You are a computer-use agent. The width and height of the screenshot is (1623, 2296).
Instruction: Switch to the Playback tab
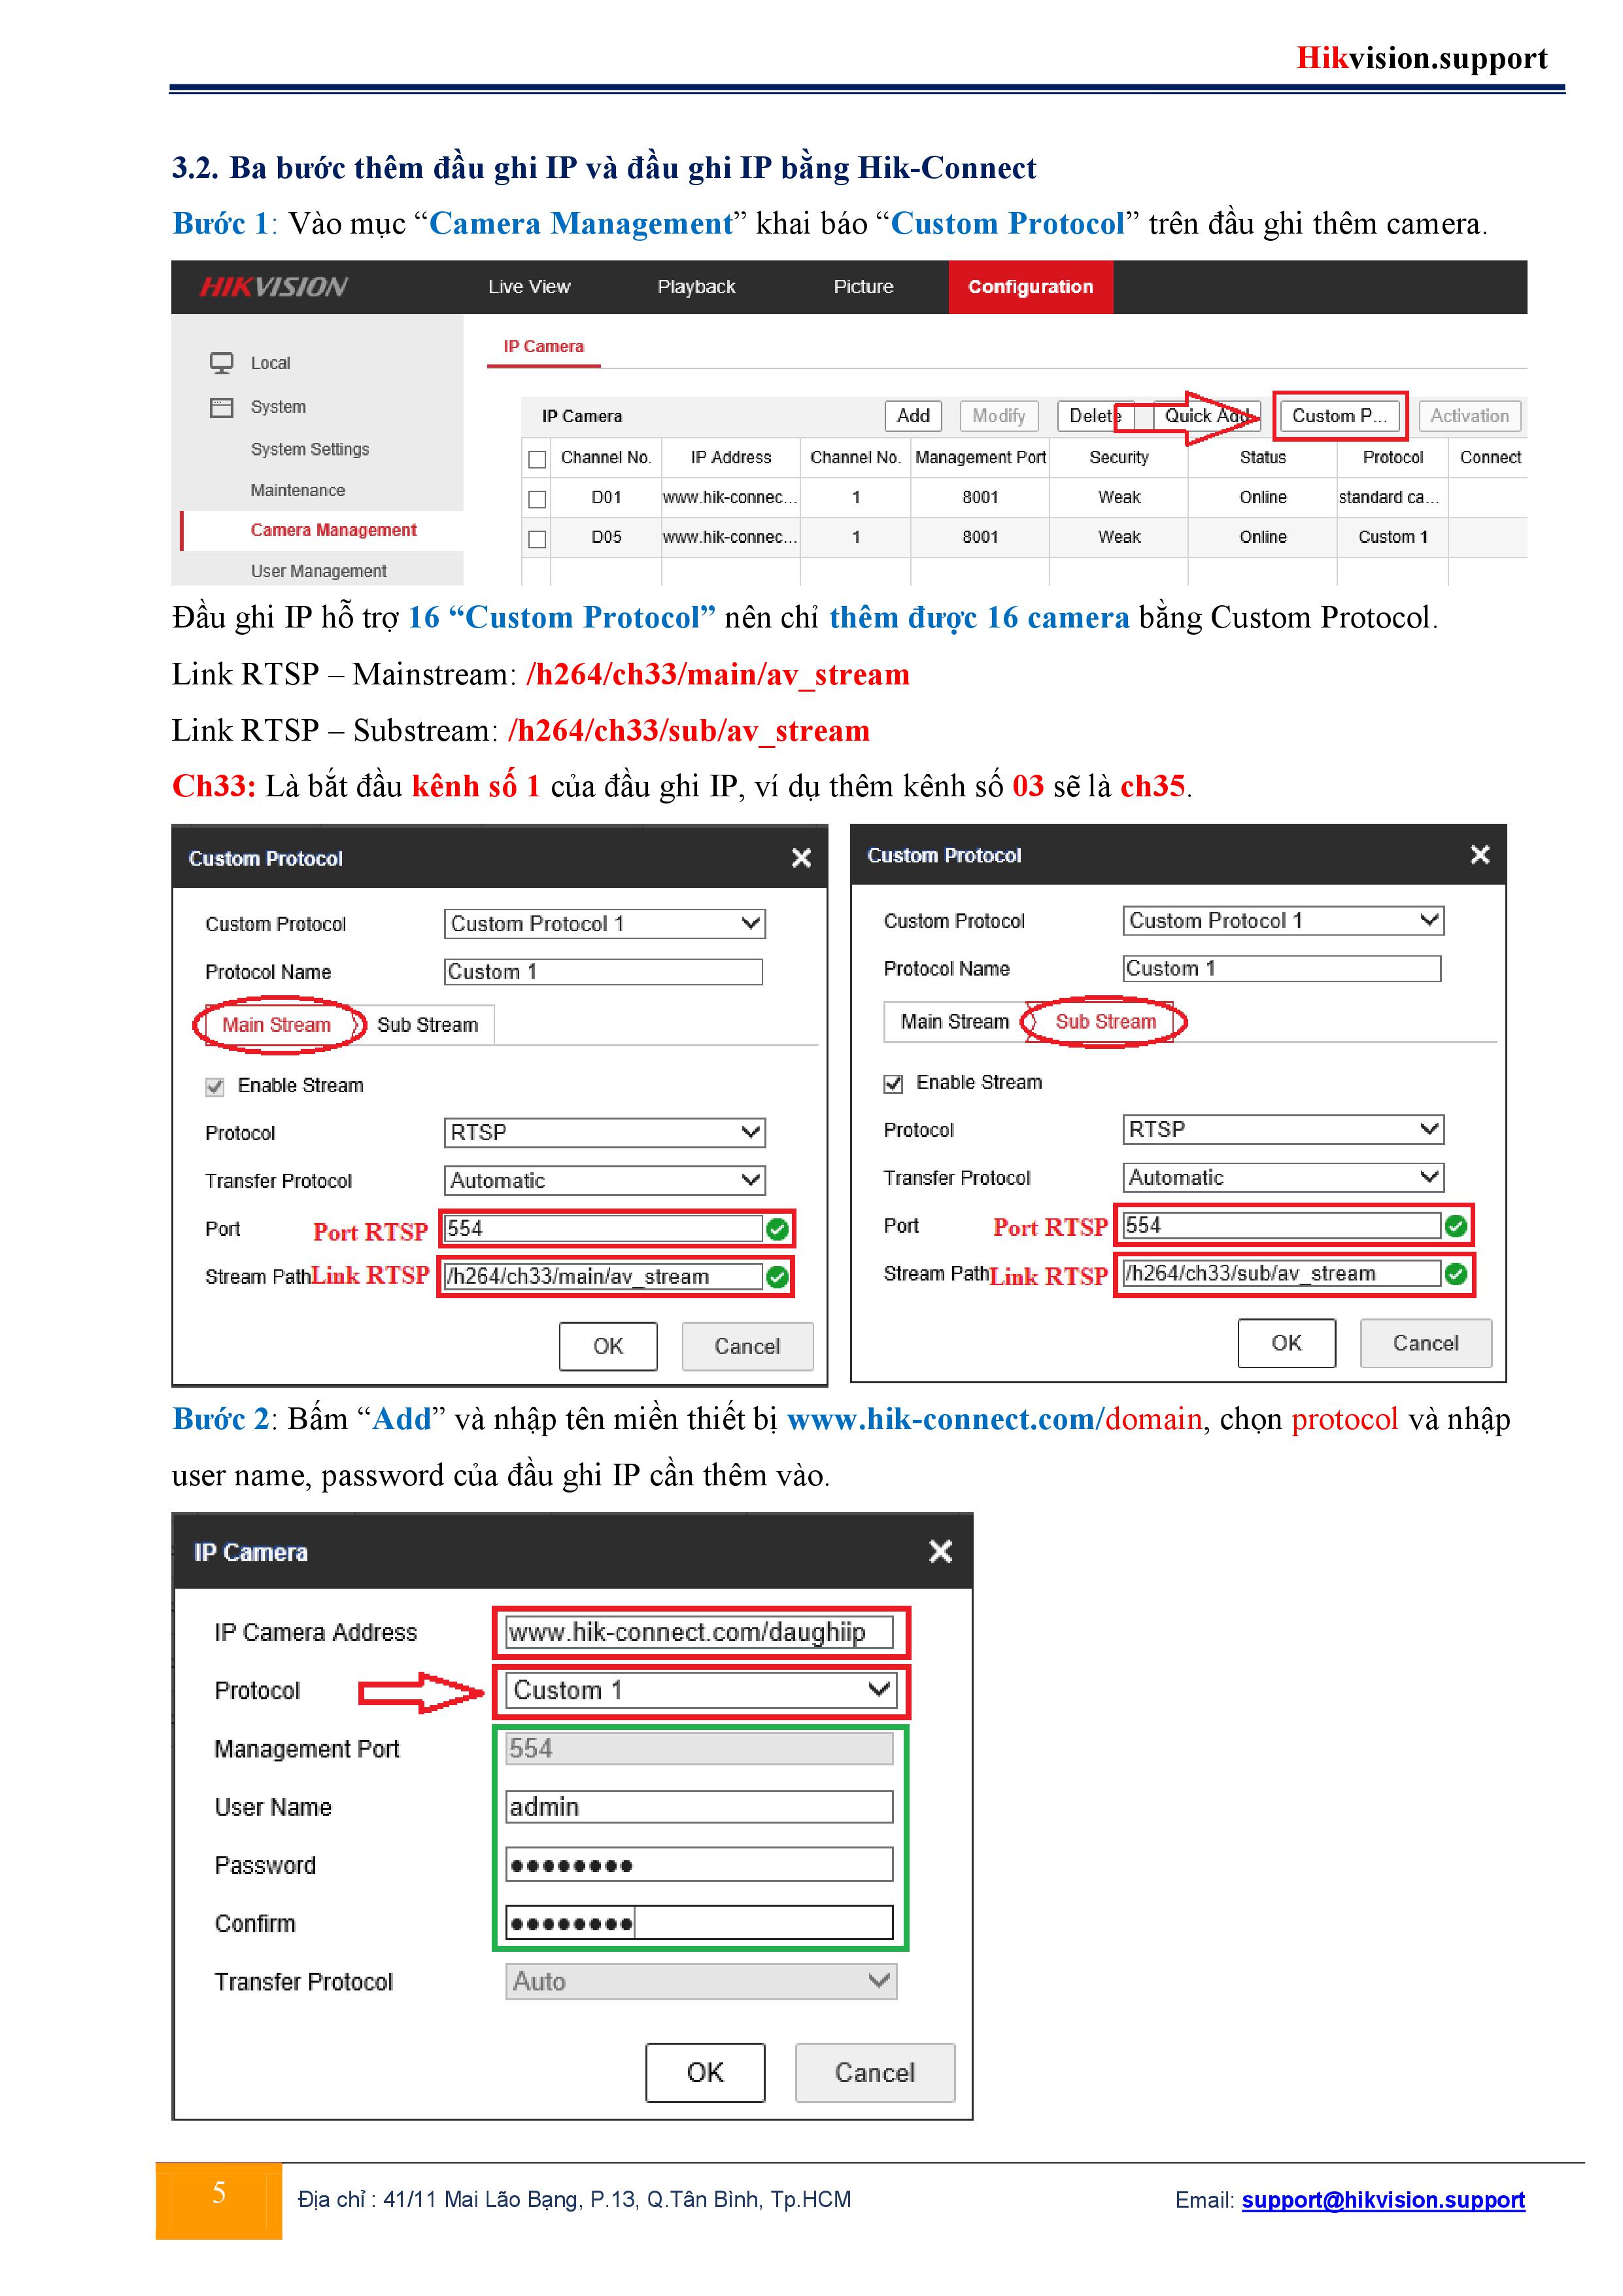pos(696,287)
